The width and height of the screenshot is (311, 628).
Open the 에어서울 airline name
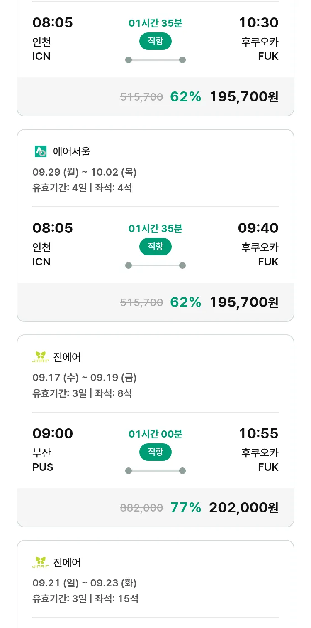pyautogui.click(x=72, y=152)
